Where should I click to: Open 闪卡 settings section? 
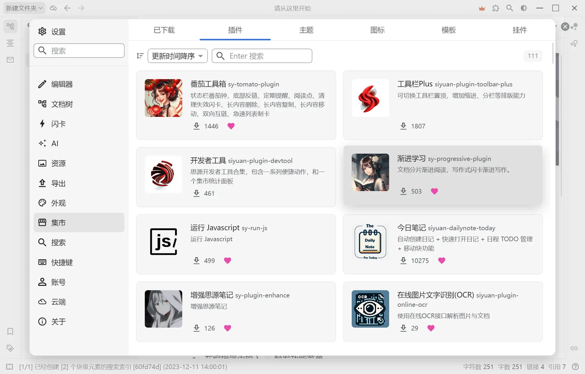tap(79, 124)
